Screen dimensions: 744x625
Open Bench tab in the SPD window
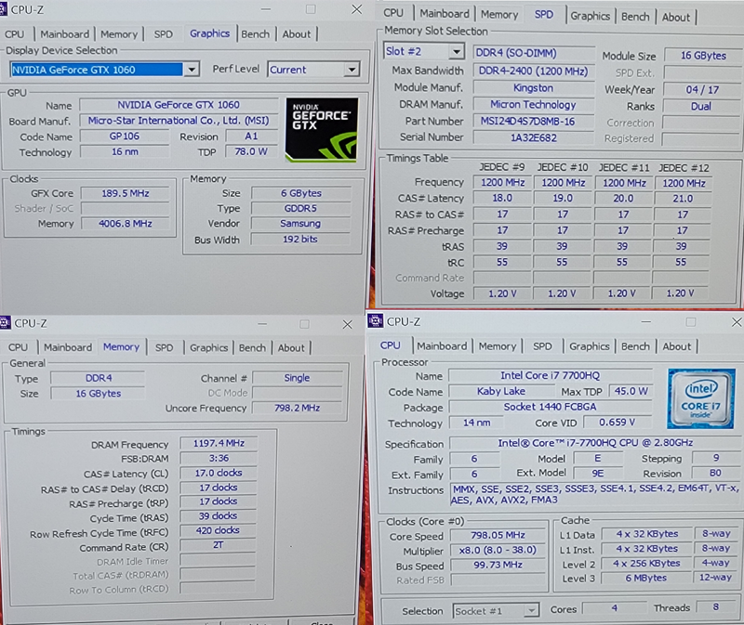635,17
